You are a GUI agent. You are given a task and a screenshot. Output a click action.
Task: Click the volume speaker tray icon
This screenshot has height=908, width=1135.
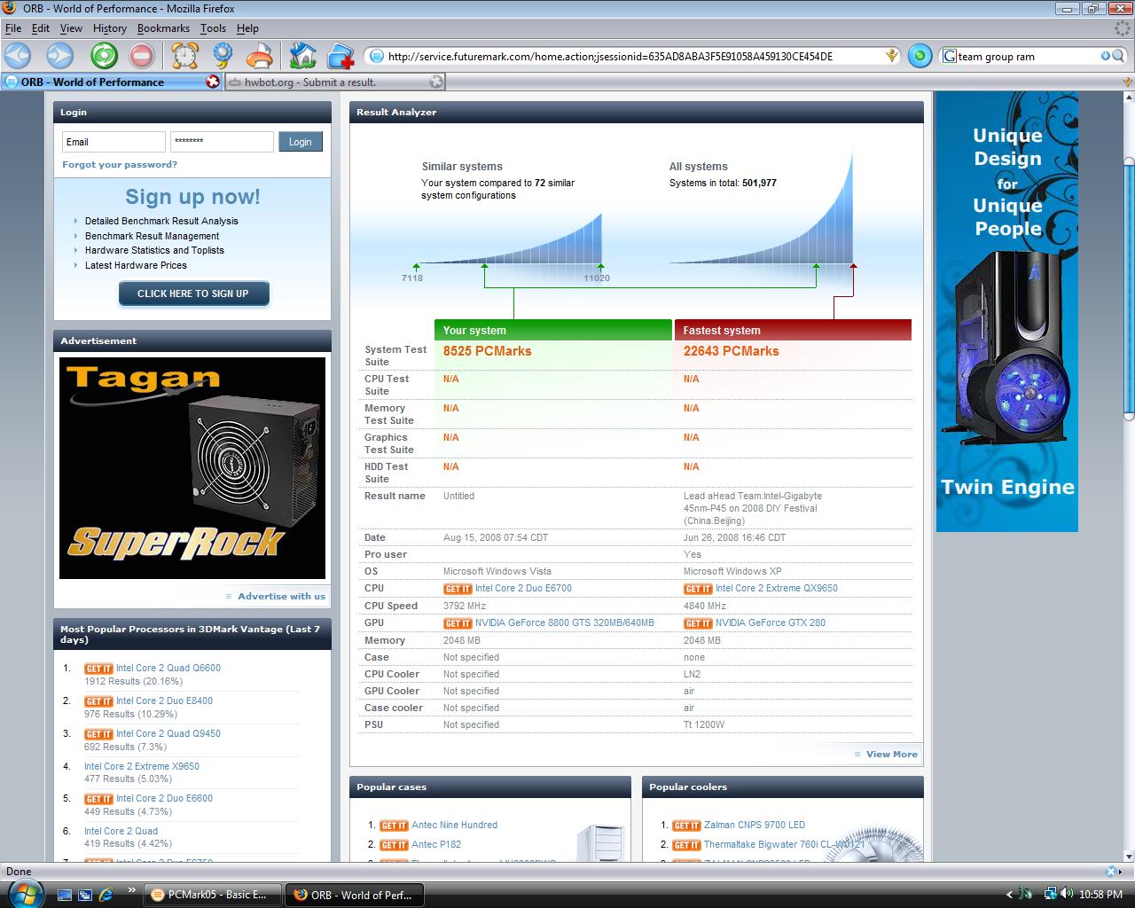tap(1066, 894)
